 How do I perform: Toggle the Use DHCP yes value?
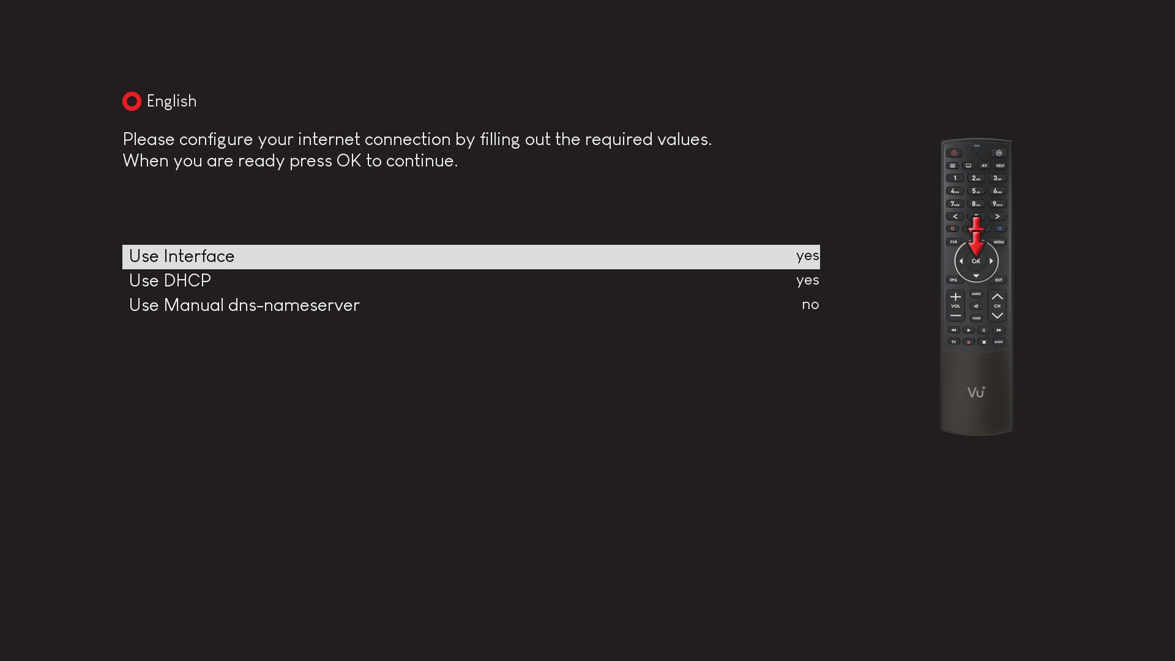(x=807, y=281)
